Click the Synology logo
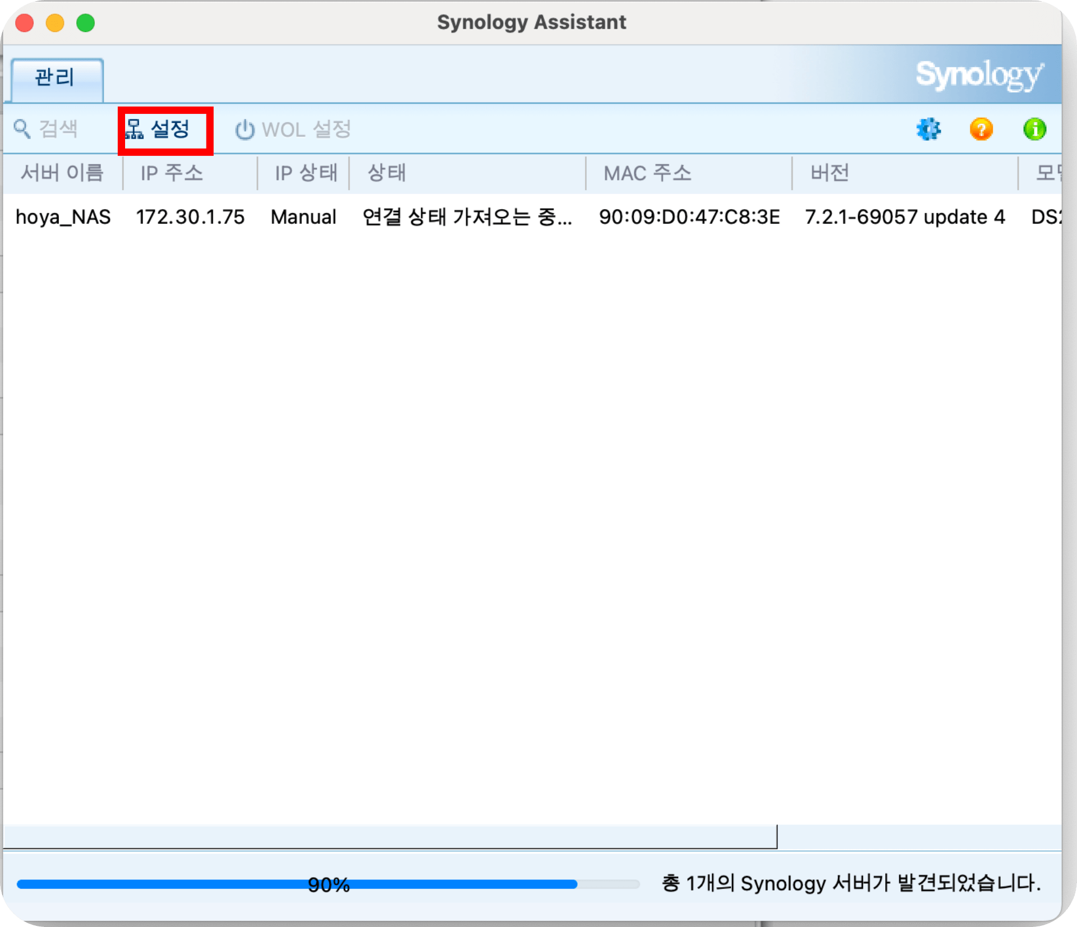Viewport: 1077px width, 927px height. [979, 75]
